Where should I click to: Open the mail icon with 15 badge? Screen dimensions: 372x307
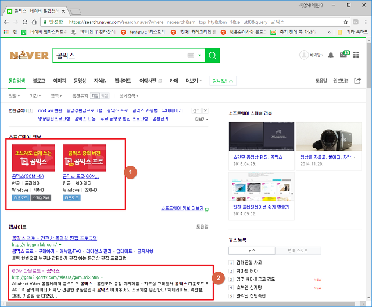tap(345, 54)
